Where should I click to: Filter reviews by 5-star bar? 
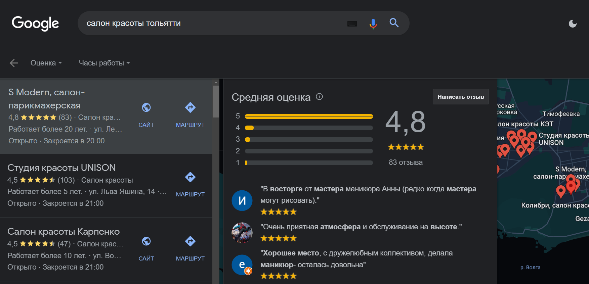click(x=309, y=116)
